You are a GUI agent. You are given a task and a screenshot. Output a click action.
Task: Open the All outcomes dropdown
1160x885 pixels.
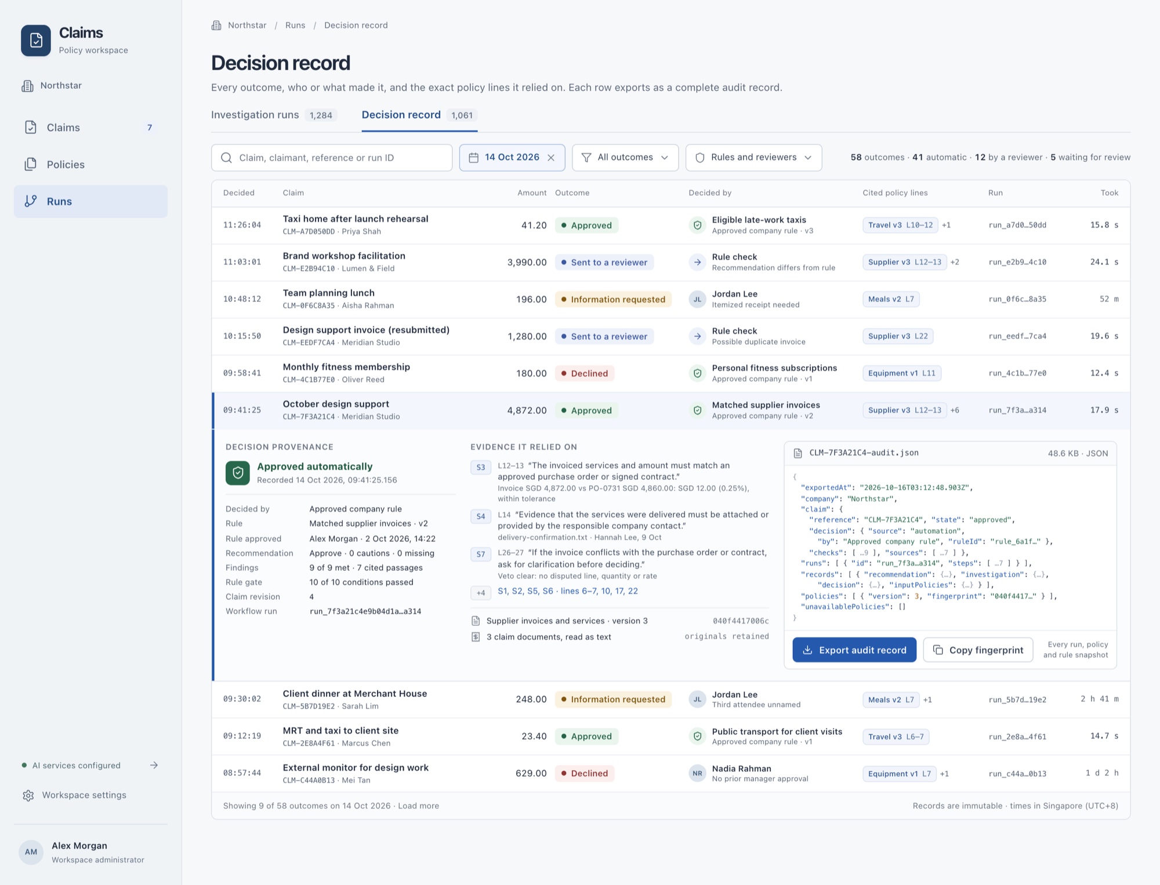coord(625,158)
